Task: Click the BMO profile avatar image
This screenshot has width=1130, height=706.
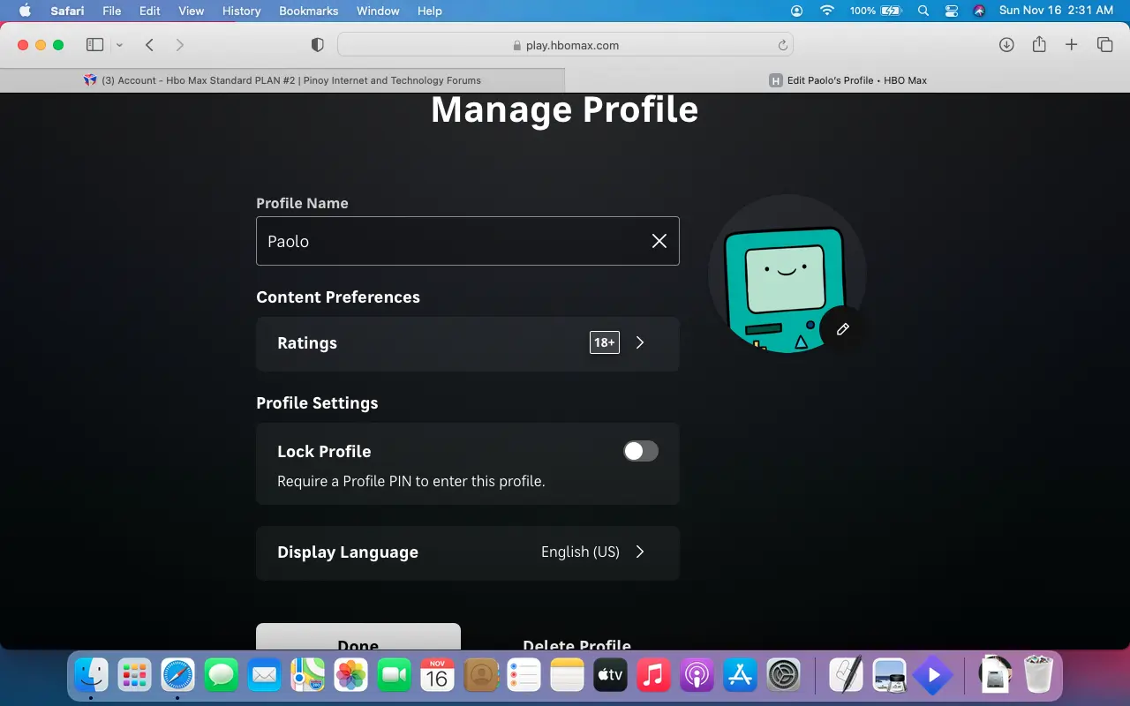Action: click(x=787, y=274)
